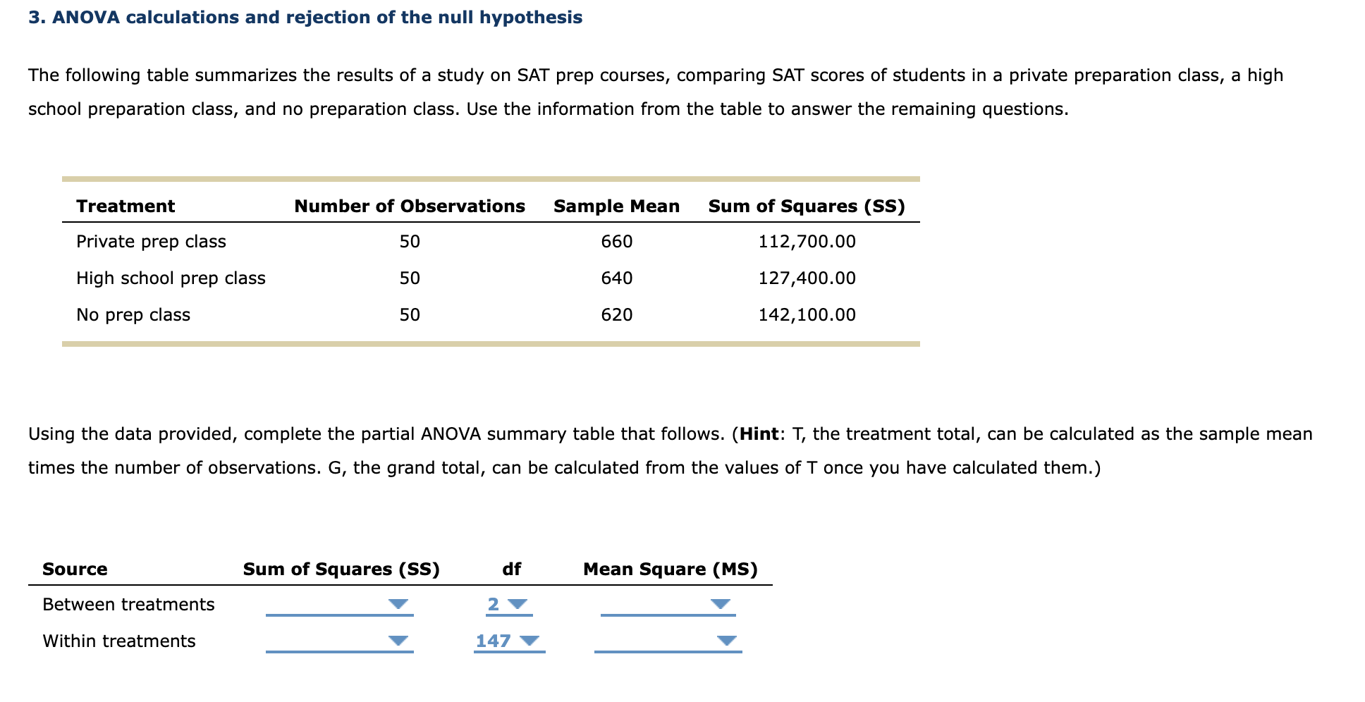Click the Mean Square (MS) column header

pyautogui.click(x=671, y=569)
